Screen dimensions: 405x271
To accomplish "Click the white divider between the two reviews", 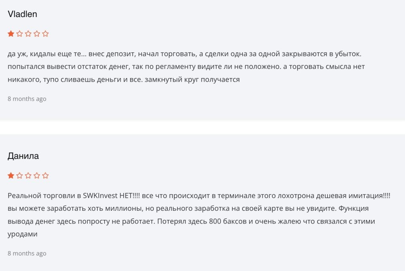I will [202, 127].
